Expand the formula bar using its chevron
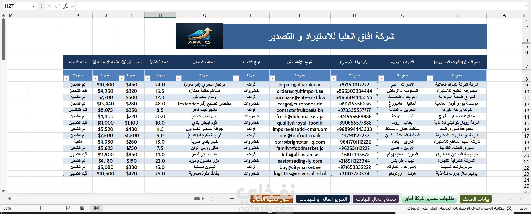Image resolution: width=531 pixels, height=214 pixels. [x=525, y=6]
